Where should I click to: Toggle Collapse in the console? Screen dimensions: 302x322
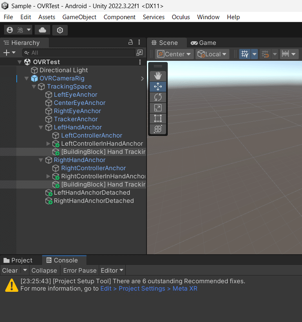click(x=44, y=271)
